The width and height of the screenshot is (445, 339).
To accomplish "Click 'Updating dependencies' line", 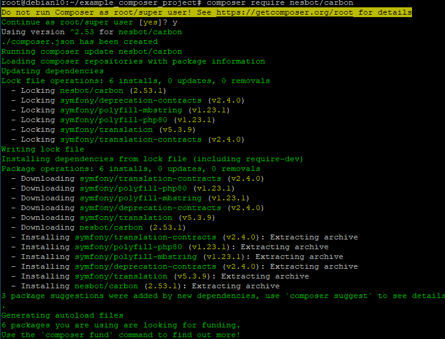I will pyautogui.click(x=53, y=71).
